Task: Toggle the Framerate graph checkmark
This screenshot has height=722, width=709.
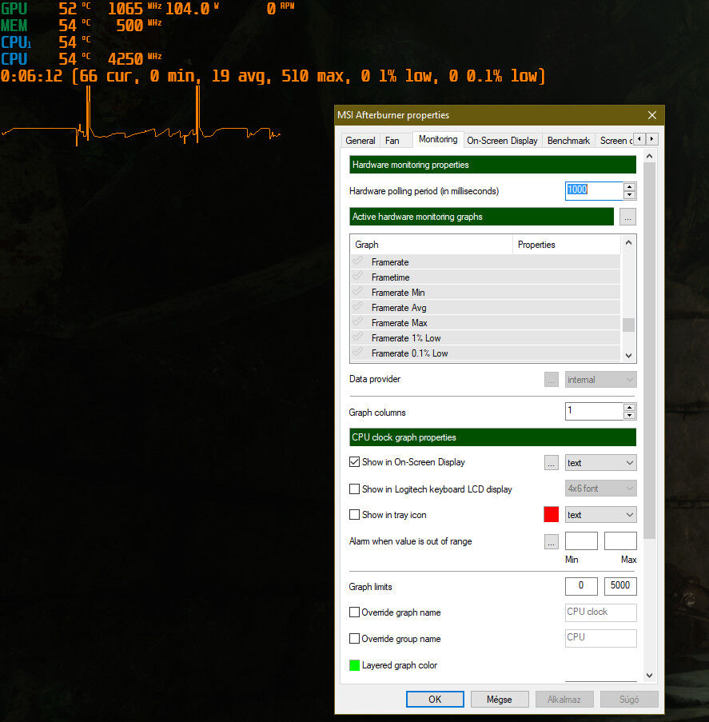Action: point(358,261)
